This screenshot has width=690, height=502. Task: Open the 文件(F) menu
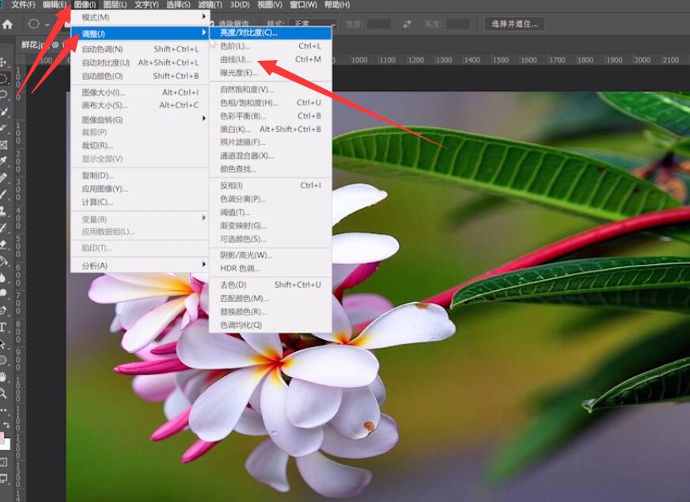pyautogui.click(x=23, y=5)
